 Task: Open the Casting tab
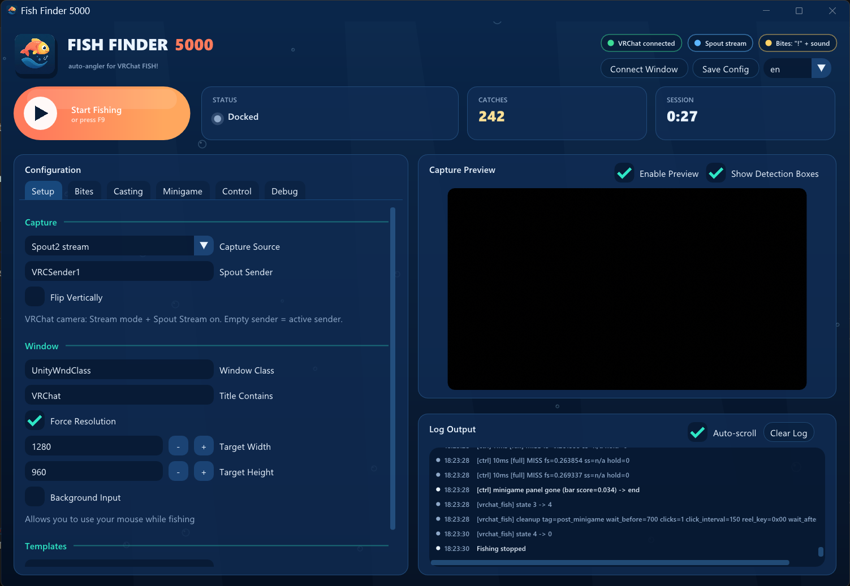(x=128, y=191)
